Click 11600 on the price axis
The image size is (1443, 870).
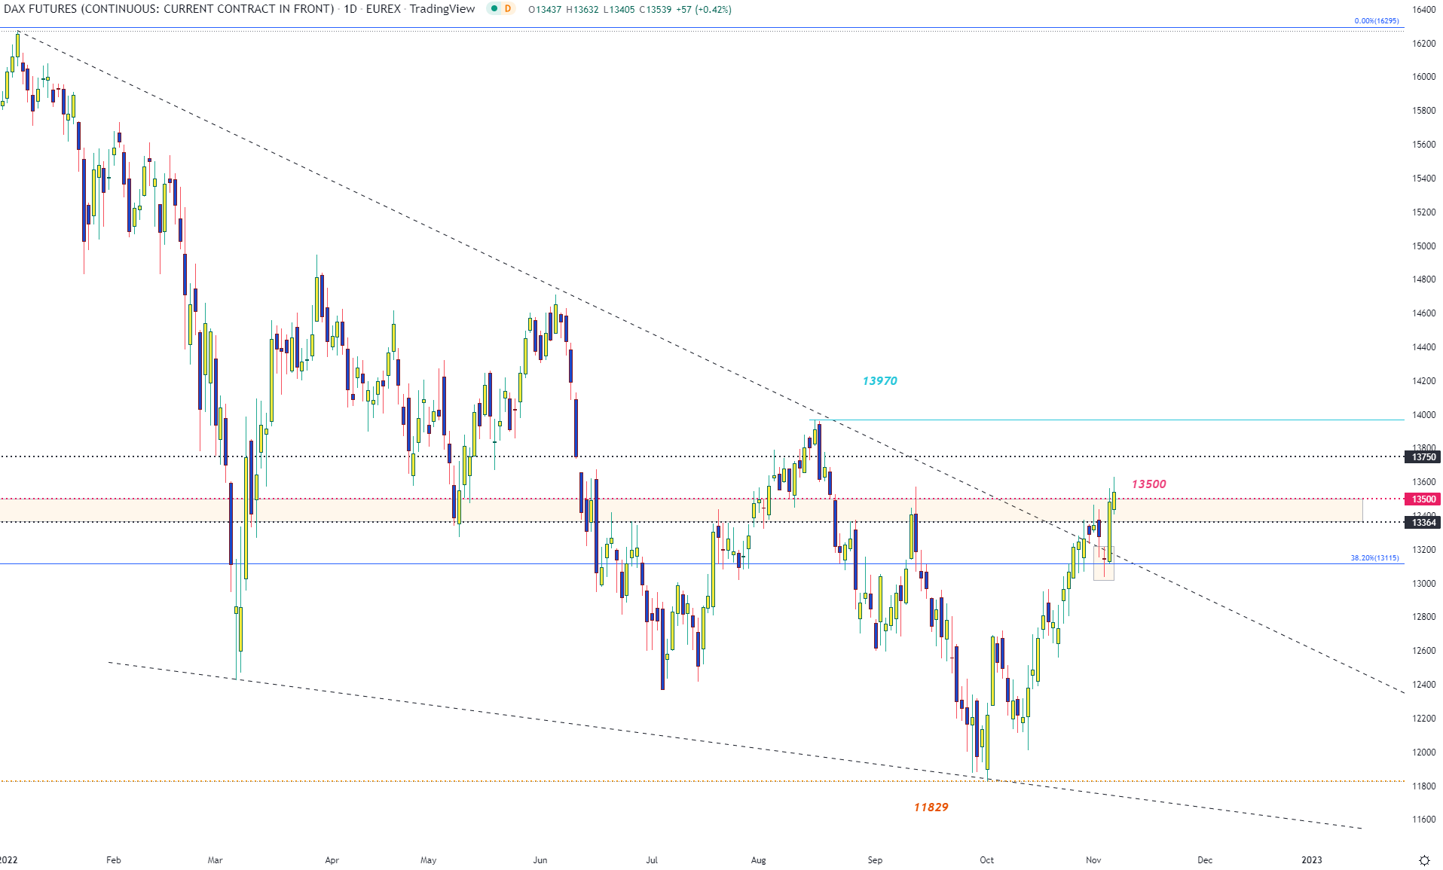pos(1423,820)
